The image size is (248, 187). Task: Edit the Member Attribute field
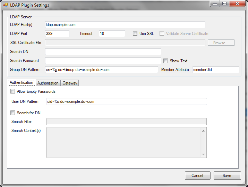tap(216, 70)
